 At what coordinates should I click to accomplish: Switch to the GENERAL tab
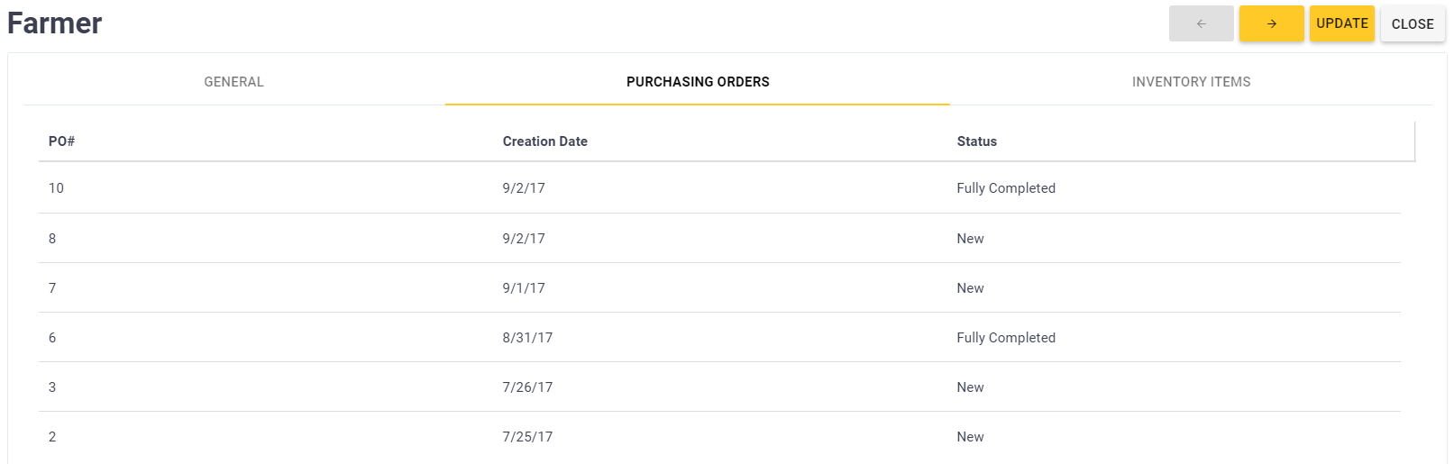(x=233, y=82)
